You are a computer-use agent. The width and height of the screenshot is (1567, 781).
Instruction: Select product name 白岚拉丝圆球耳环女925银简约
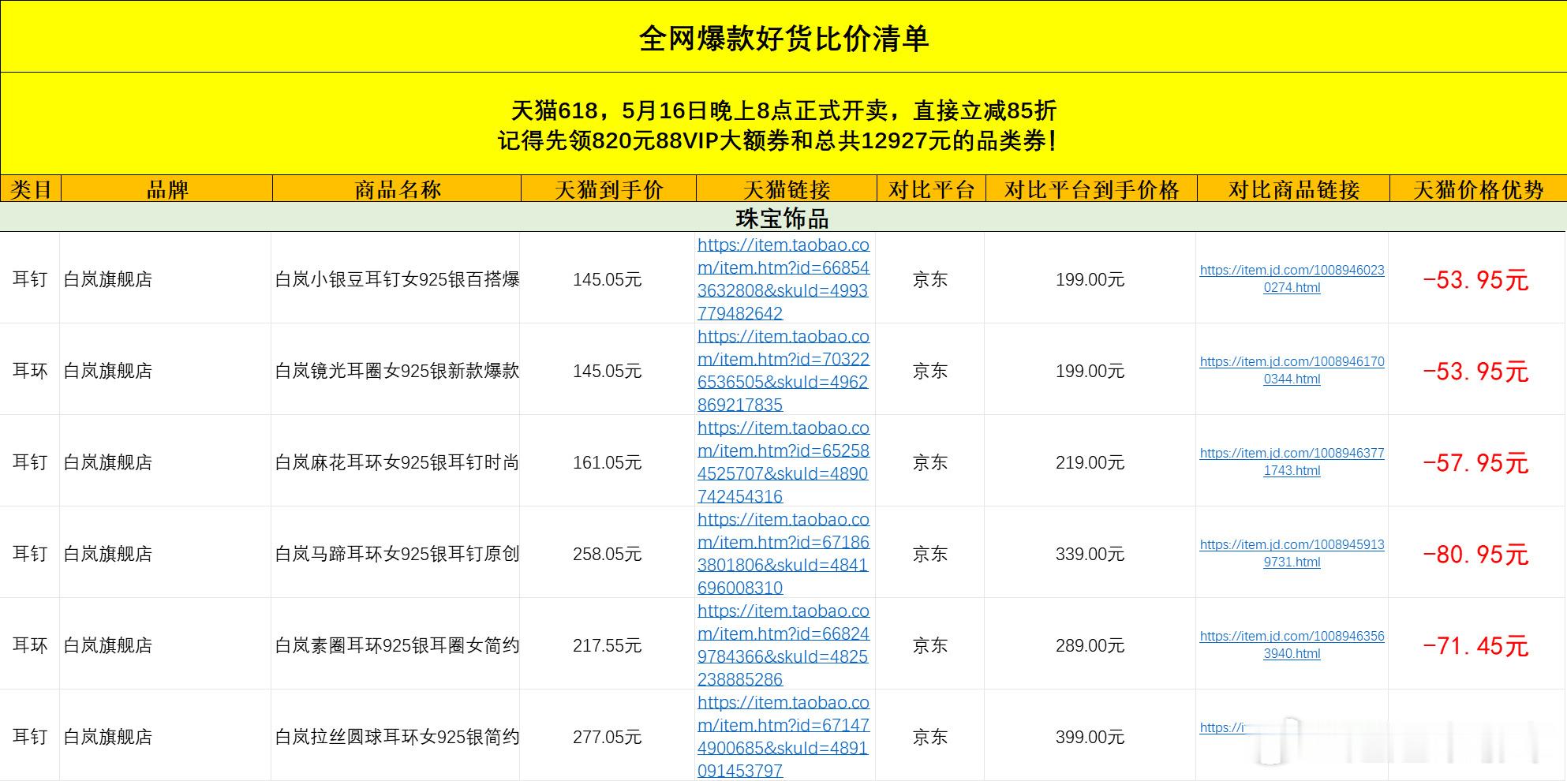point(397,737)
